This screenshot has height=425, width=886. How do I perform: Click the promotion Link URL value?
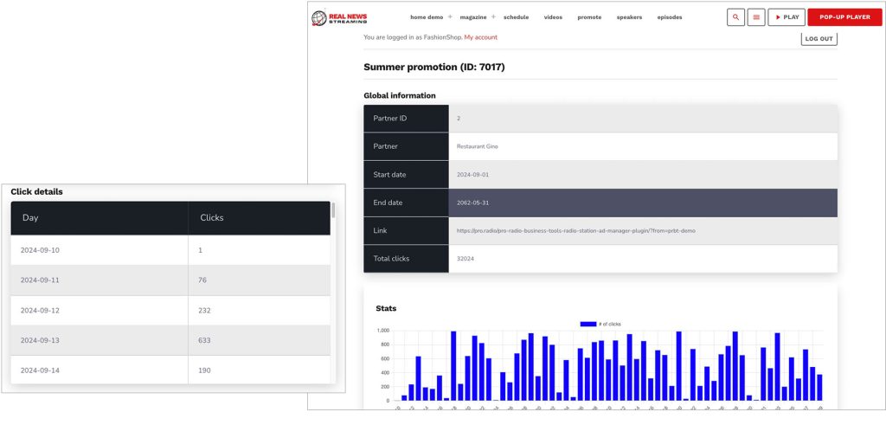(575, 230)
